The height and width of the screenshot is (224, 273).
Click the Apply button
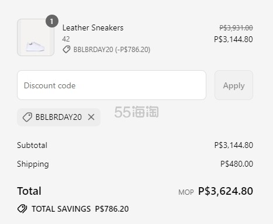click(x=234, y=85)
